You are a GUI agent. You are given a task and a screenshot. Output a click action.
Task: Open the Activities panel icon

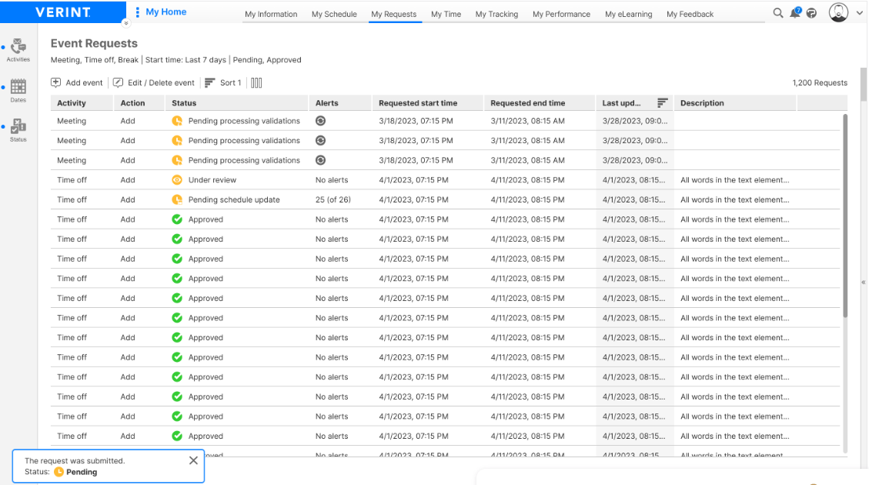click(x=18, y=47)
